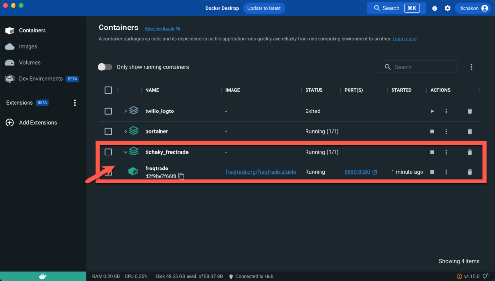Select the tichaky_freqtrade checkbox
Screen dimensions: 495x281
pos(108,152)
